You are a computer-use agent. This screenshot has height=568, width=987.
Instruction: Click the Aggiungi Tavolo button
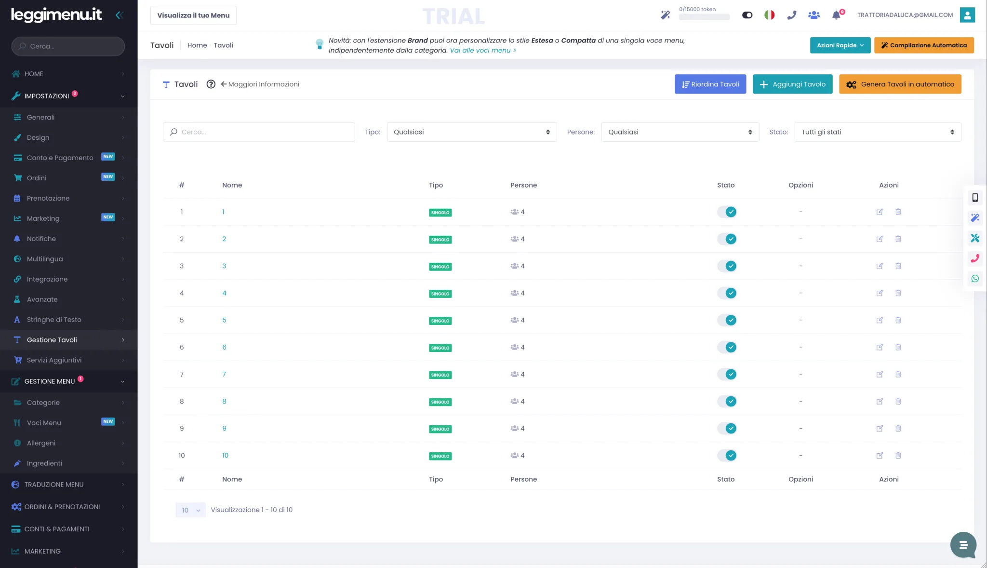click(792, 84)
